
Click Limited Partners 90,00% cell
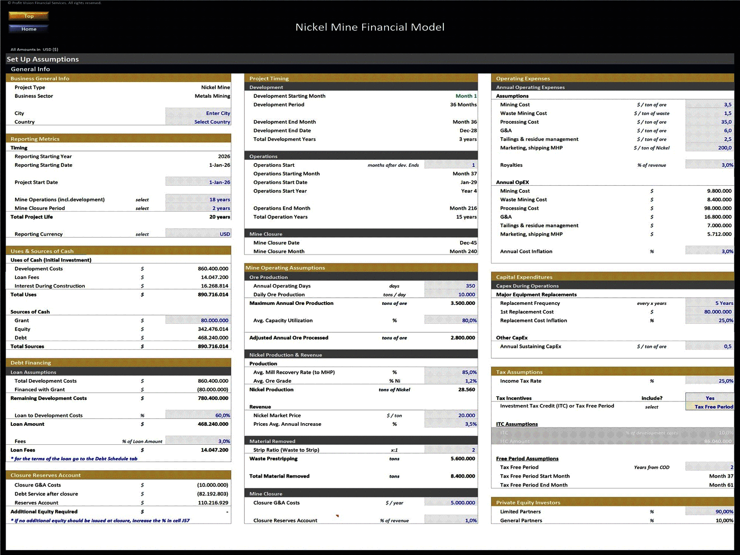(x=710, y=512)
